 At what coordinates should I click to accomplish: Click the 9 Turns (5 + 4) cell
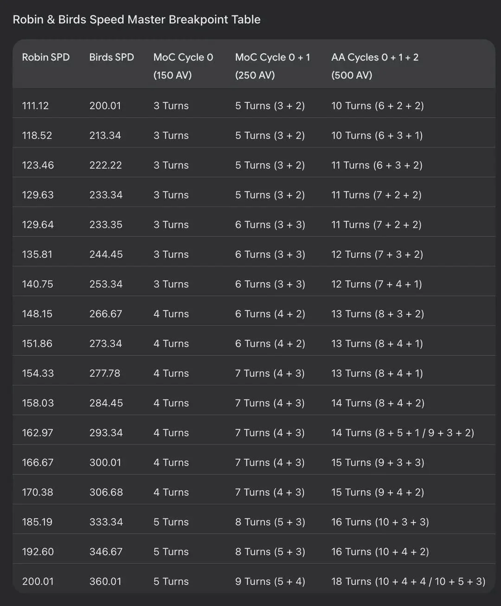[x=270, y=581]
